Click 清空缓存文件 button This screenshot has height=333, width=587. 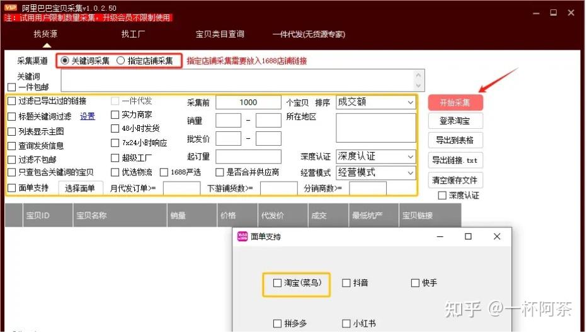455,180
